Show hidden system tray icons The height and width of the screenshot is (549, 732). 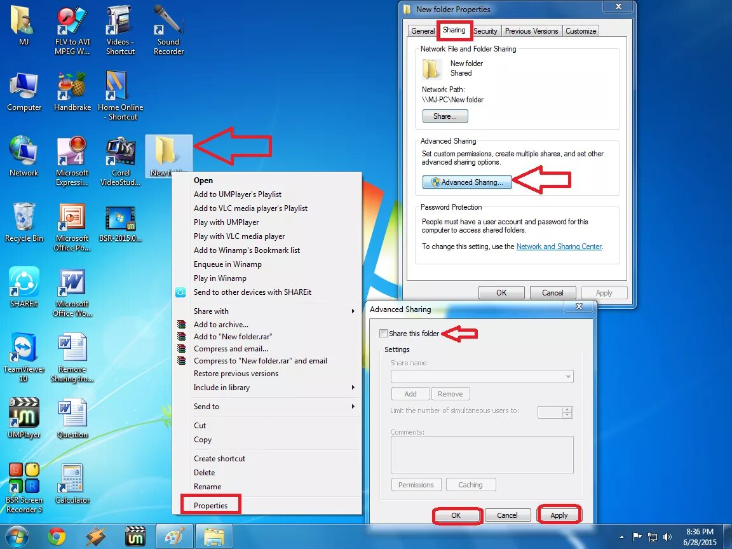coord(621,538)
